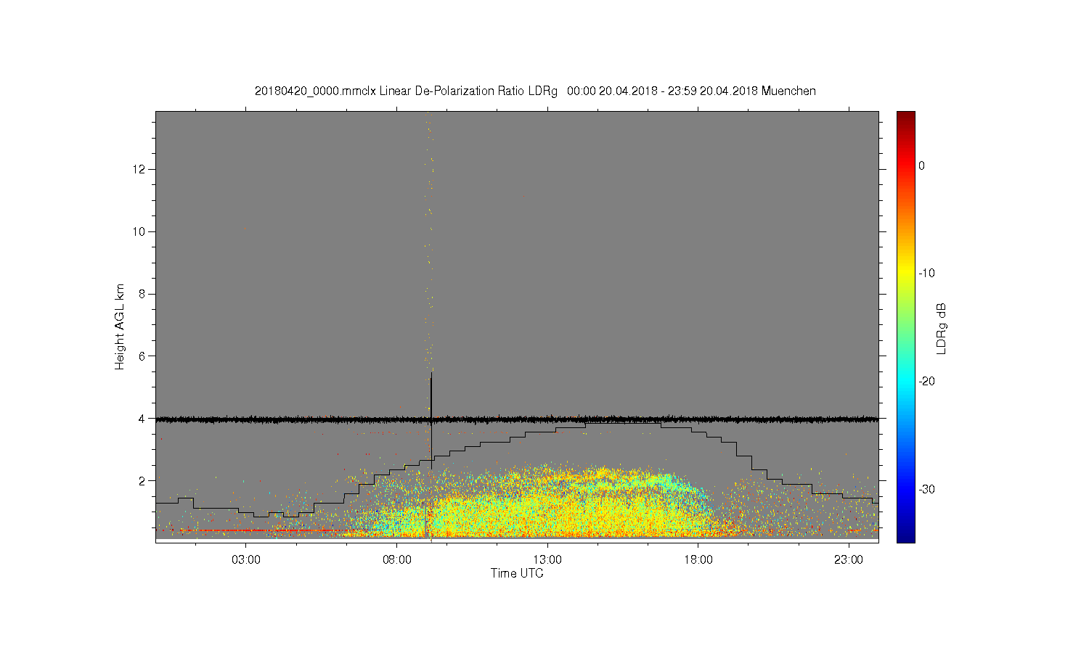The height and width of the screenshot is (653, 1089).
Task: Click the height tick label '4'
Action: pos(143,419)
